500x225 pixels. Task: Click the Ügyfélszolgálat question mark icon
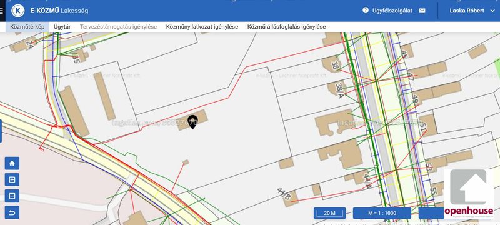[x=366, y=10]
